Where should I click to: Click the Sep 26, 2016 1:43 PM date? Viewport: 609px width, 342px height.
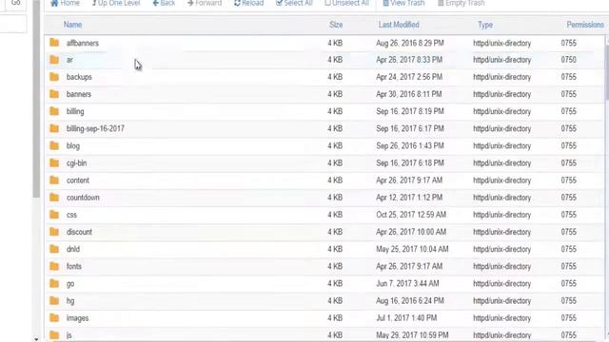pos(410,145)
